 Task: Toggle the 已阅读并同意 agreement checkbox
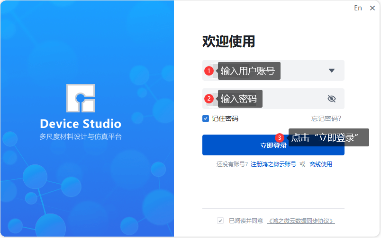220,221
